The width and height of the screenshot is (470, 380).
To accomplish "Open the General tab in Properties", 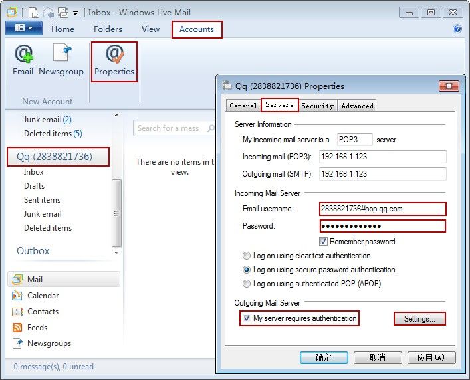I will pyautogui.click(x=243, y=106).
